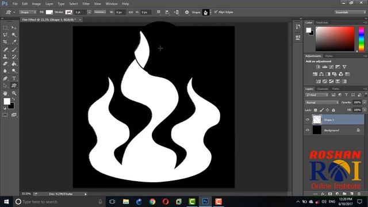This screenshot has height=207, width=368.
Task: Hide the Background layer
Action: click(x=308, y=130)
